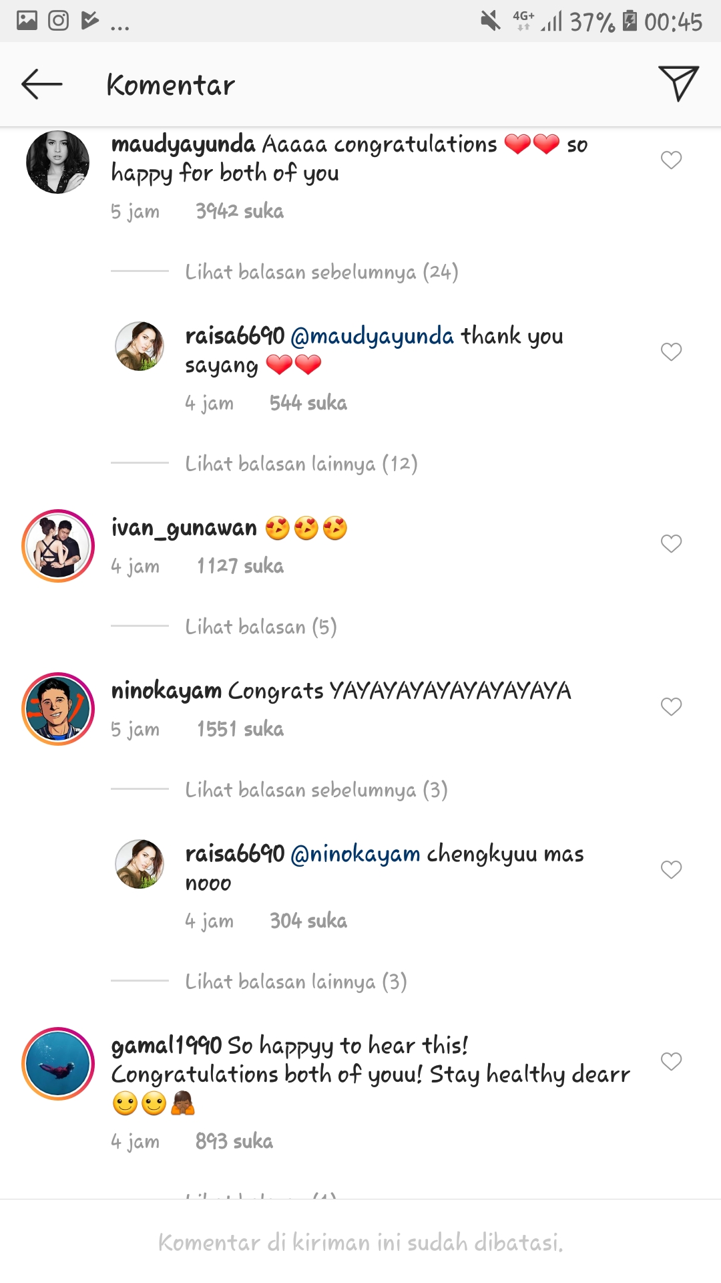Show Lihat balasan lainnya (3) replies
This screenshot has height=1283, width=721.
[296, 982]
